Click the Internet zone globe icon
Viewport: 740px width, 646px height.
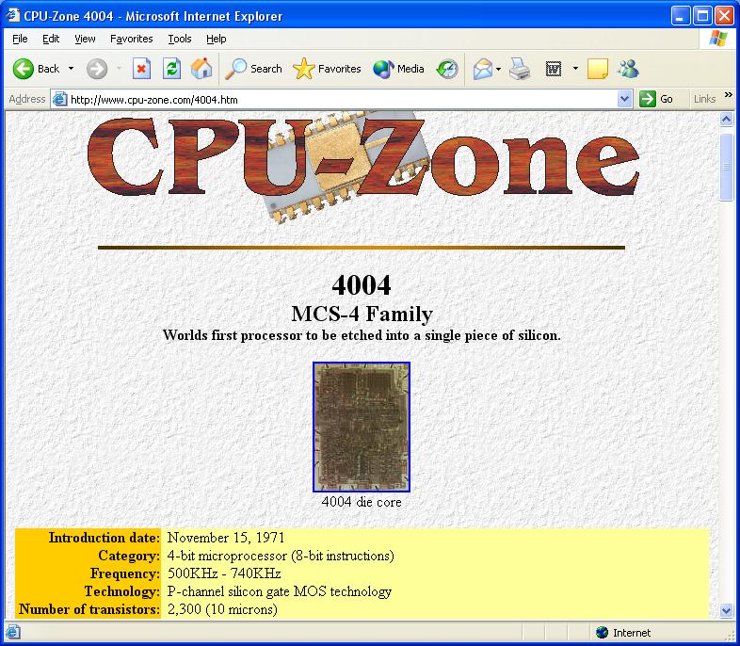tap(602, 632)
